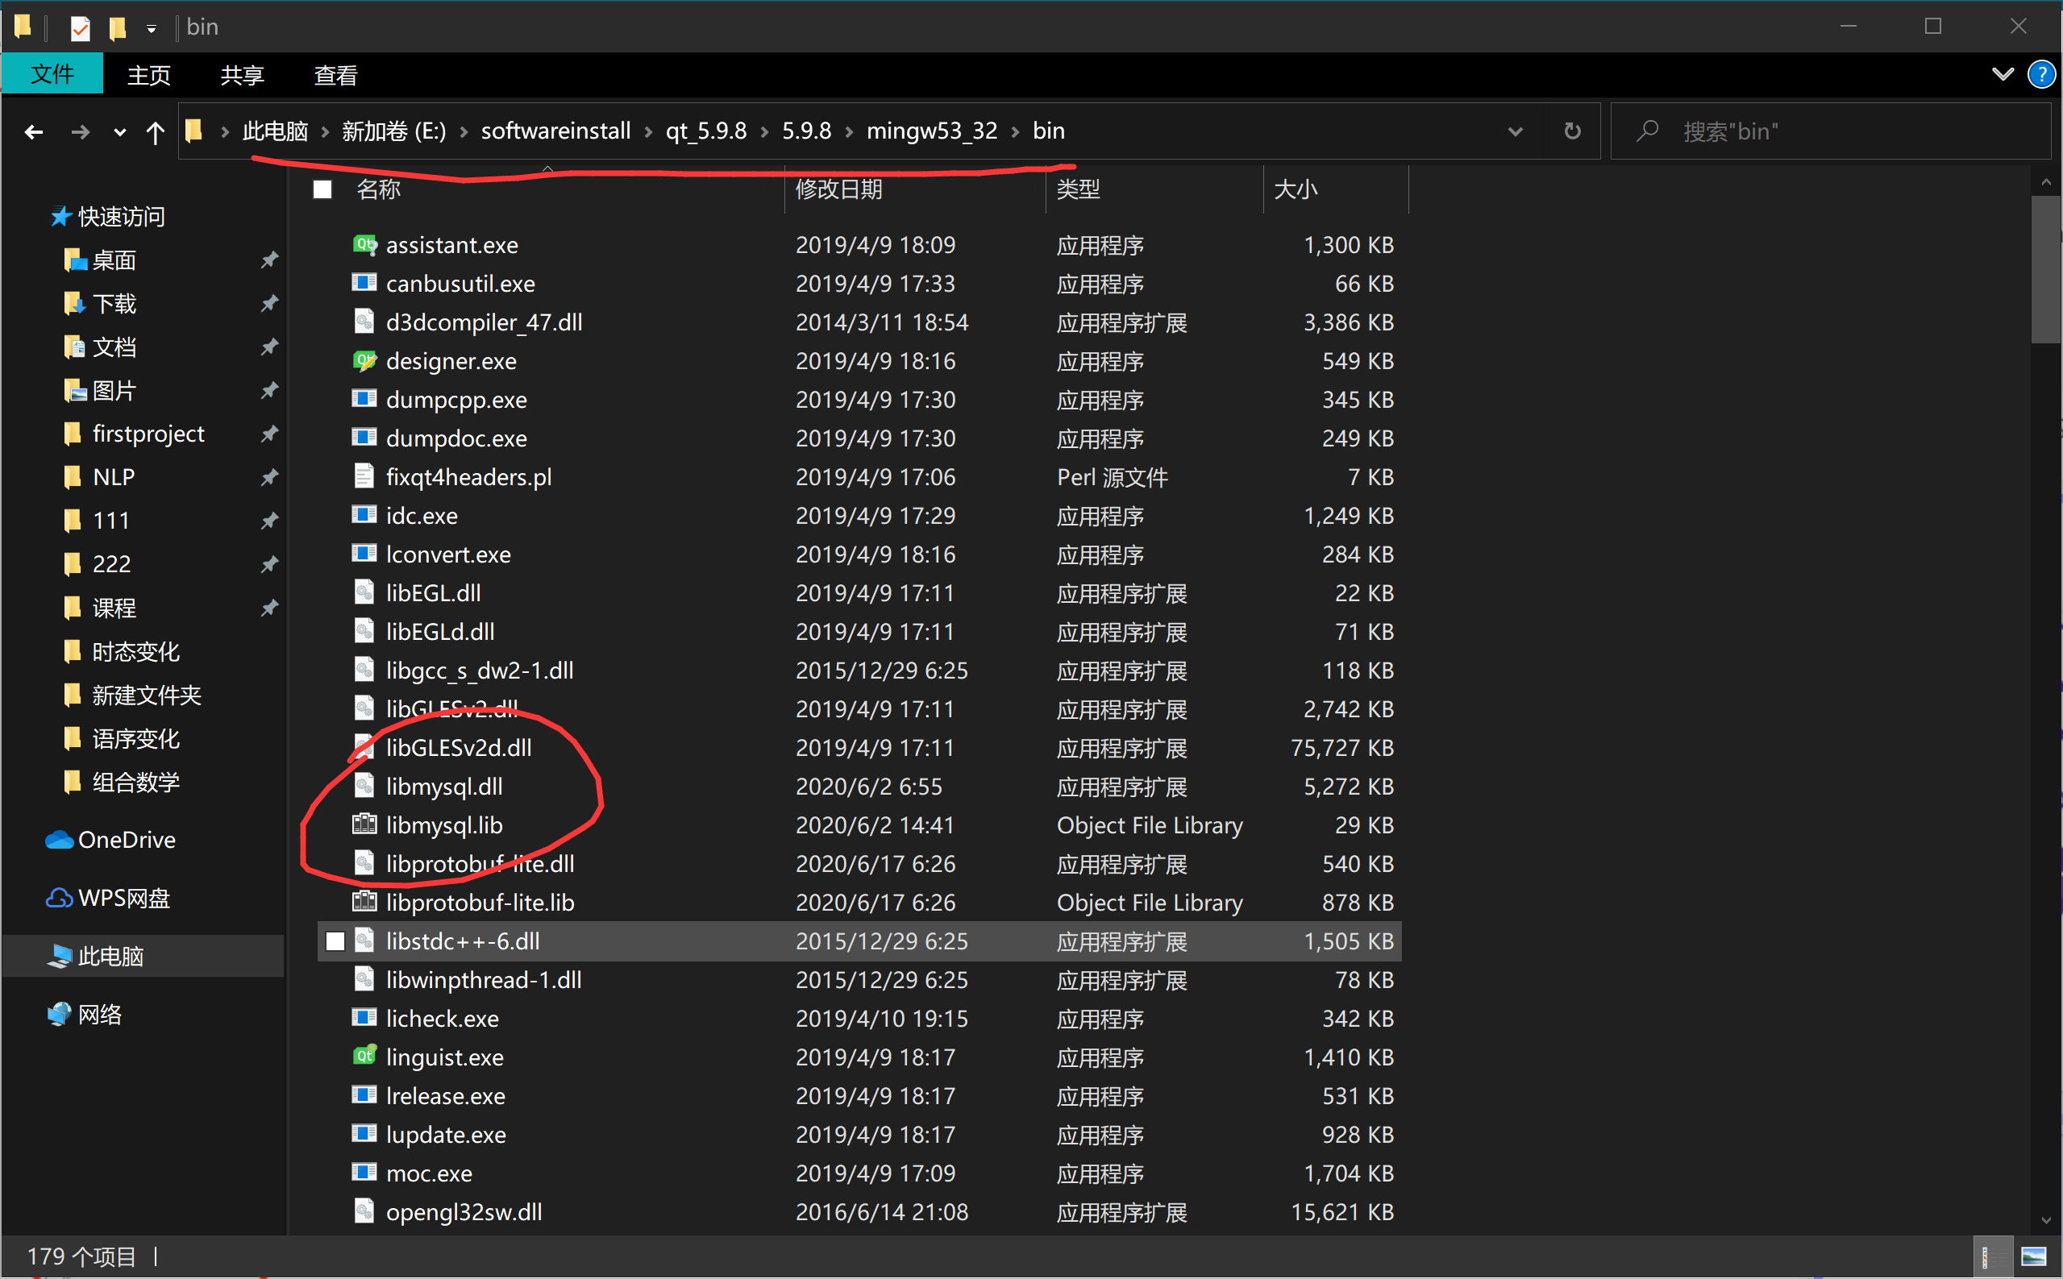Click the softwareinstall breadcrumb
2063x1279 pixels.
(555, 131)
